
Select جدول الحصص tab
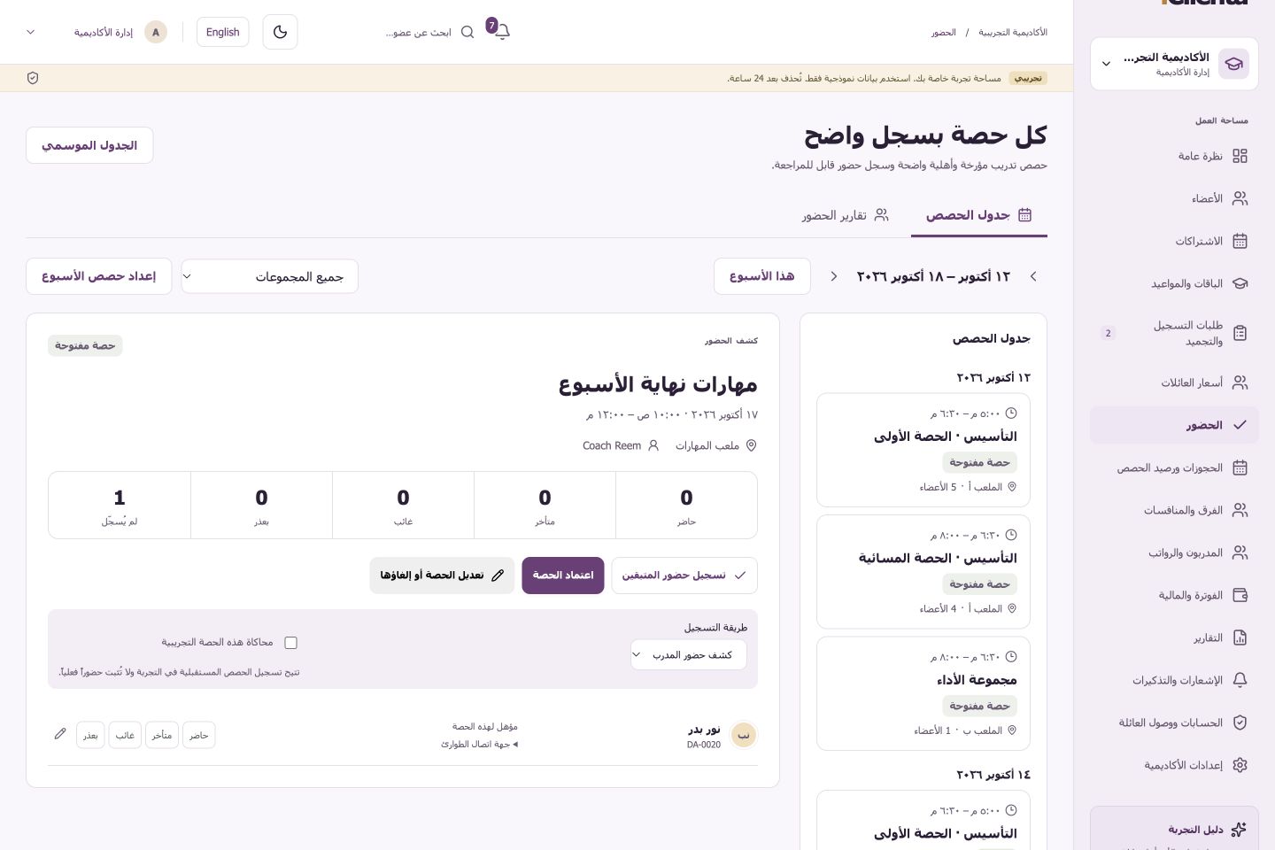[979, 215]
